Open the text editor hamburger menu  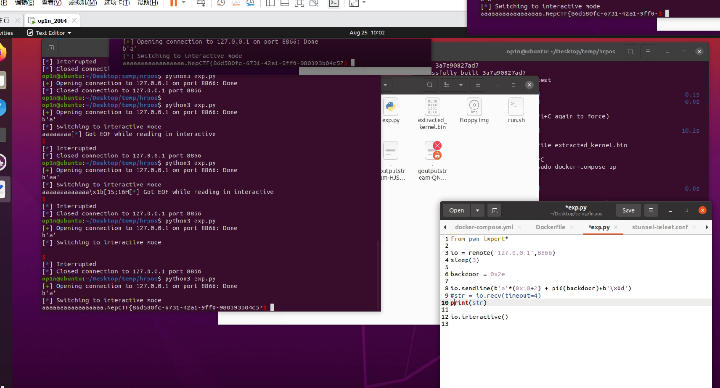tap(651, 210)
